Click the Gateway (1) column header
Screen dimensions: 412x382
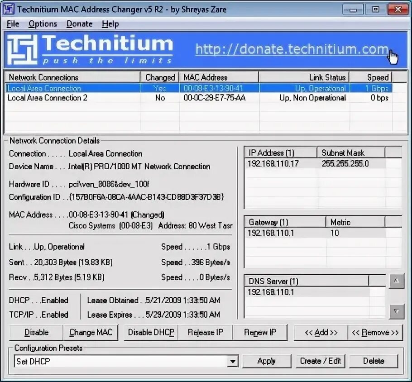tap(285, 222)
